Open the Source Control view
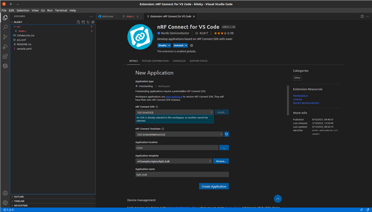 click(x=5, y=37)
